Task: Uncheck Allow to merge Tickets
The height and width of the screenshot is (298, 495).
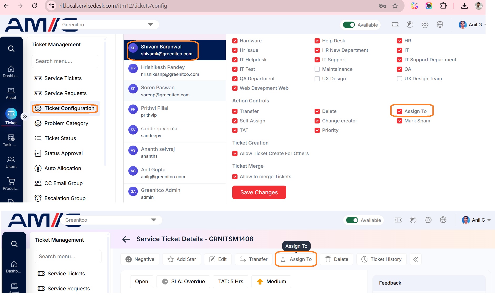Action: click(235, 177)
